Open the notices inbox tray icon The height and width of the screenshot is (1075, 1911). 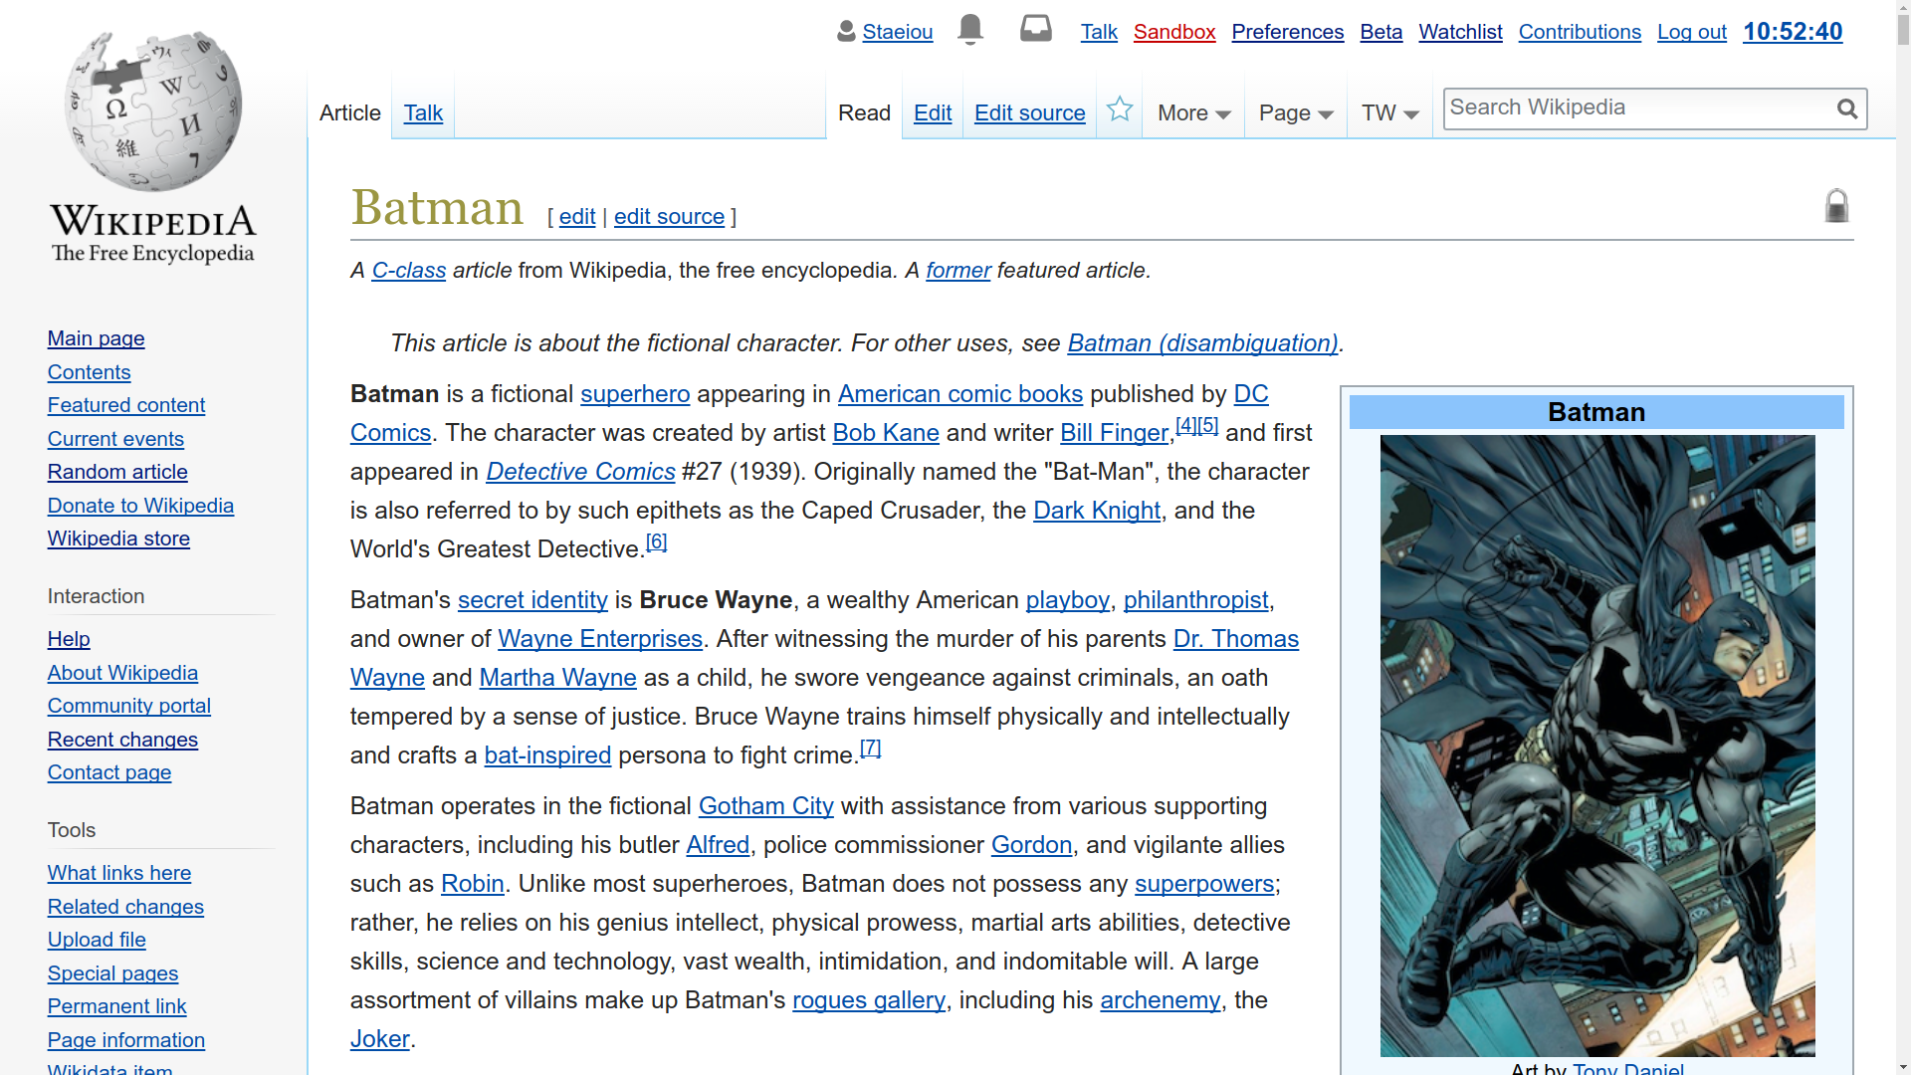pos(1036,29)
